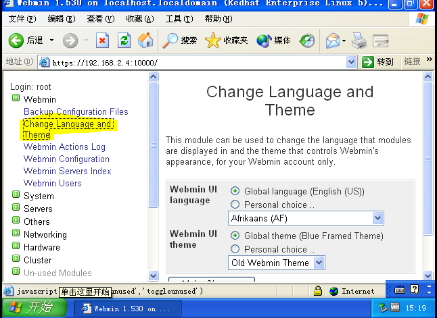The width and height of the screenshot is (437, 318).
Task: Open the Home page house icon
Action: [145, 41]
